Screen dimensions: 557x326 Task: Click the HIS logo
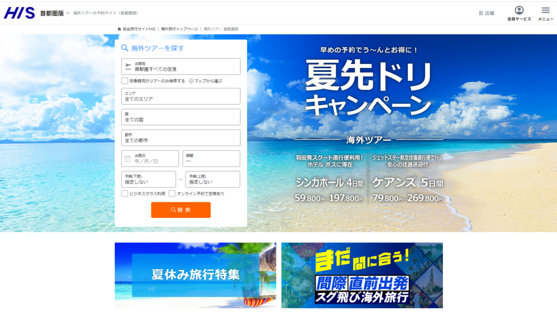point(19,13)
